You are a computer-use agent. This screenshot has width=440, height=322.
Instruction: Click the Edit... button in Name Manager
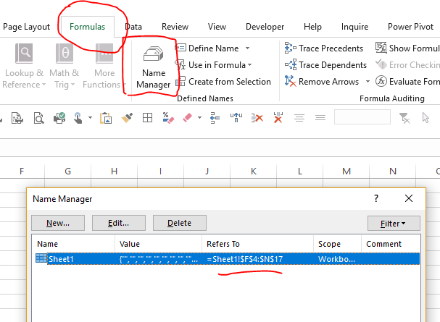pos(118,223)
